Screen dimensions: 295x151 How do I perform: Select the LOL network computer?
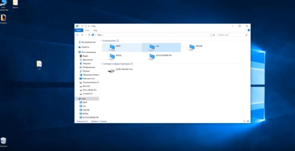pos(152,47)
